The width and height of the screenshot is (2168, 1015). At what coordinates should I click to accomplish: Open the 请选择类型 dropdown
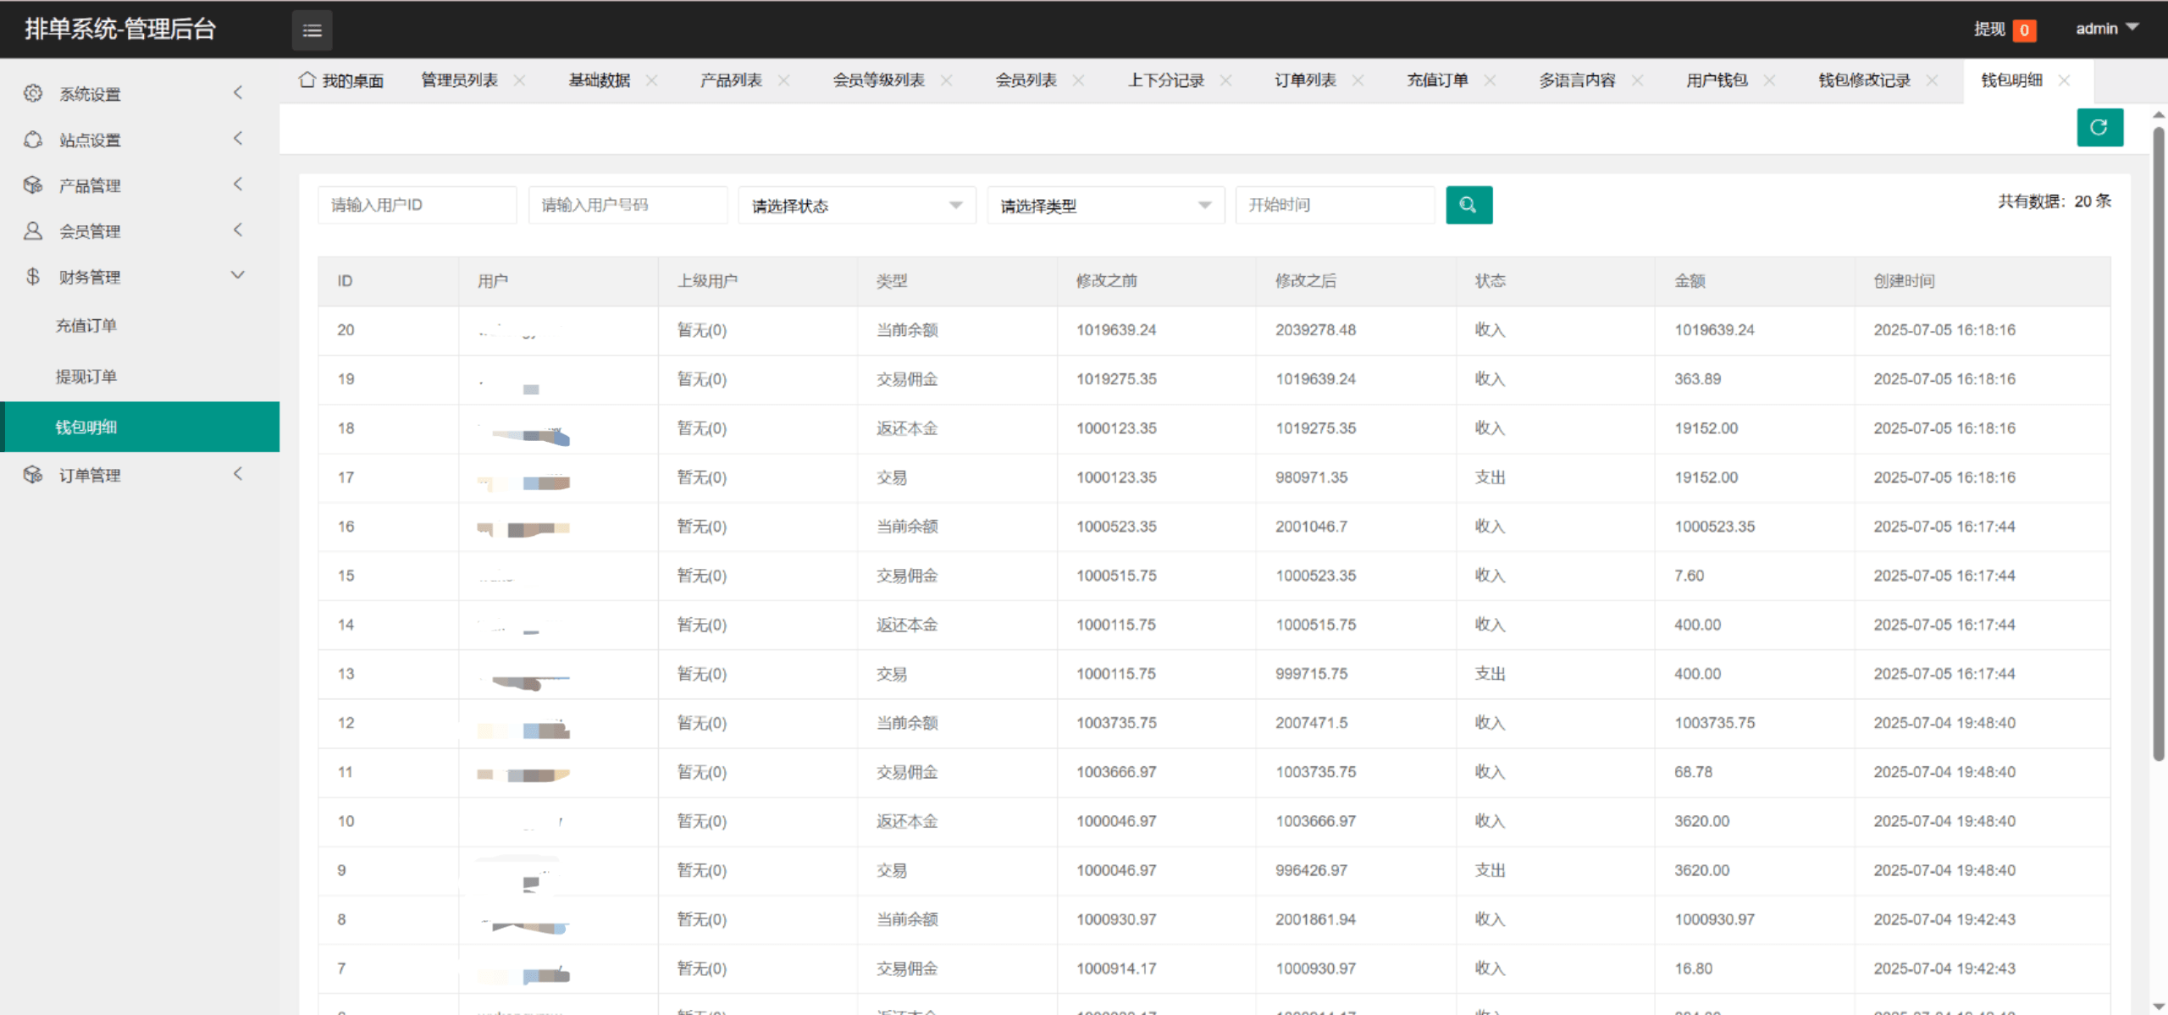pos(1104,205)
